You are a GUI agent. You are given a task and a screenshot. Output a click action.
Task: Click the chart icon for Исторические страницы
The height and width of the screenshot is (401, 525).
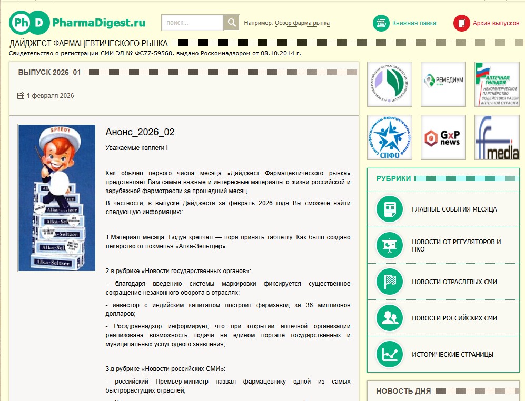coord(389,354)
